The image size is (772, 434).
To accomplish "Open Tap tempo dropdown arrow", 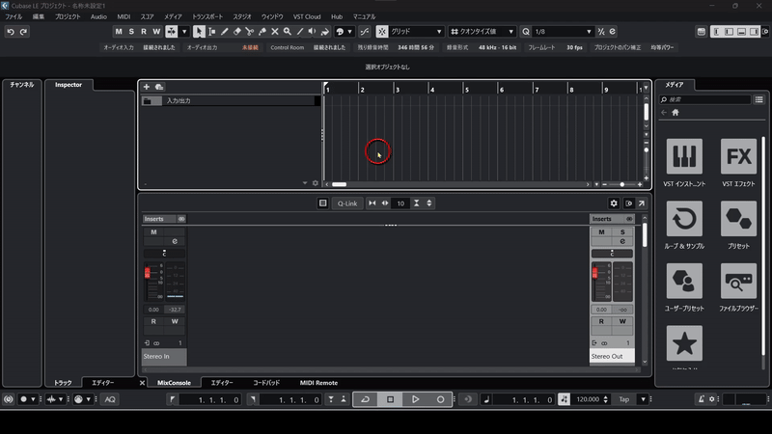I will click(x=643, y=399).
